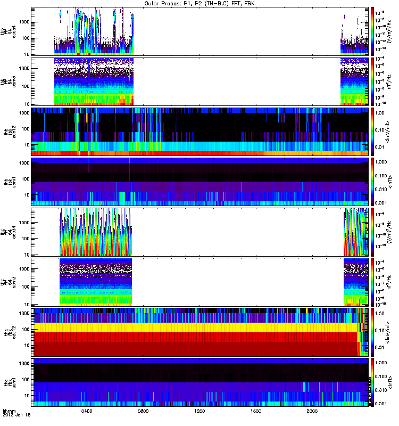Click the color bar of the thc fff eac34 panel

click(372, 232)
